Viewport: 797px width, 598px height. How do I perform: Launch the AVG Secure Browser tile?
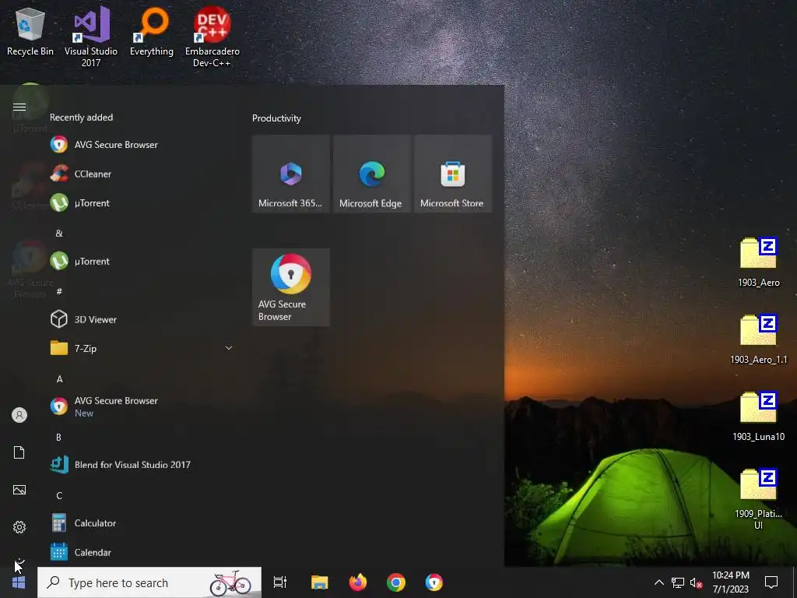[291, 287]
